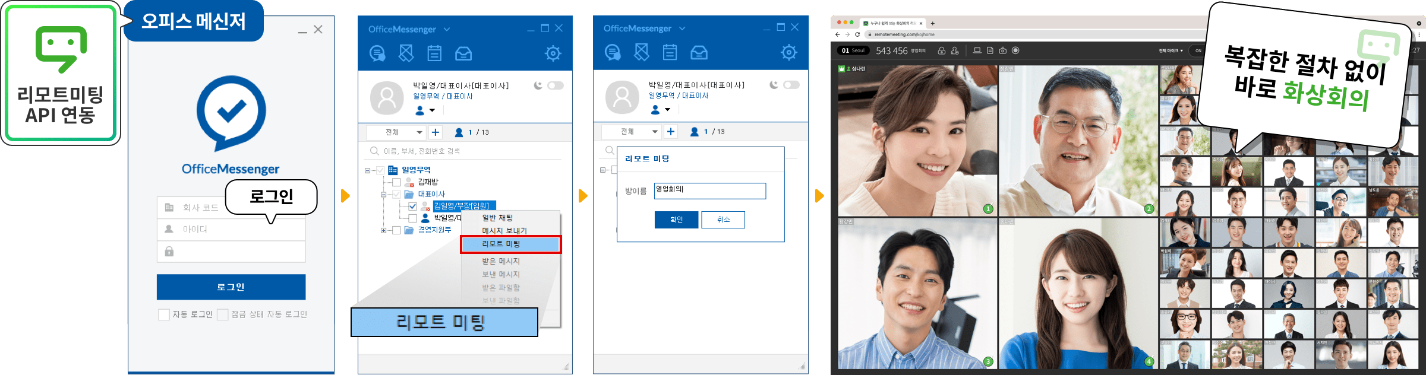Screen dimensions: 1426x375
Task: Collapse the 일영무역 tree node
Action: [x=367, y=170]
